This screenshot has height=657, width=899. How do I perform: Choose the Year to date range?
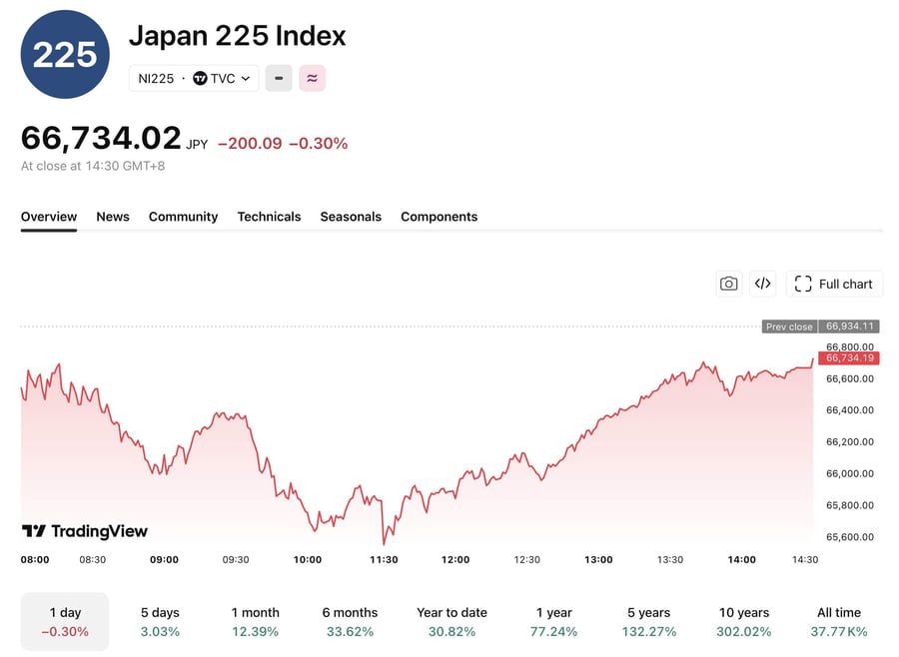(x=451, y=622)
